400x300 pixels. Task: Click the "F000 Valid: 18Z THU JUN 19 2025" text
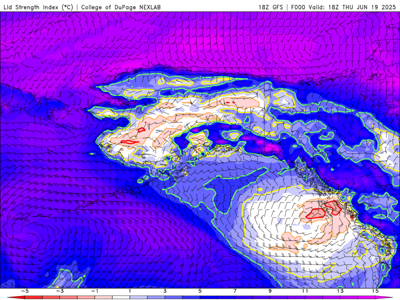point(343,7)
